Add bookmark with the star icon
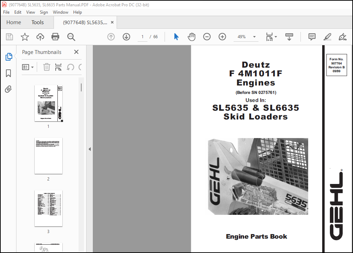353x253 pixels. pyautogui.click(x=25, y=37)
